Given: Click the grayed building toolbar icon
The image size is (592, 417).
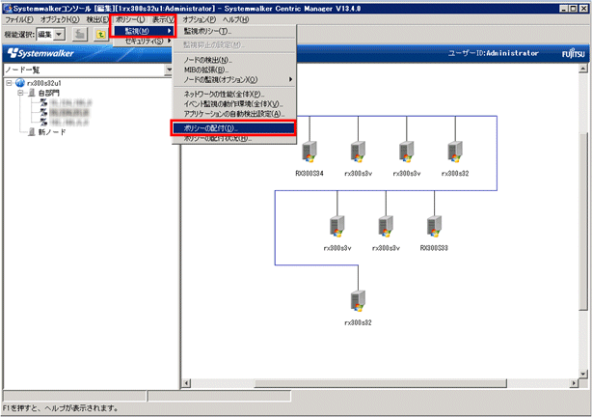Looking at the screenshot, I should [80, 35].
